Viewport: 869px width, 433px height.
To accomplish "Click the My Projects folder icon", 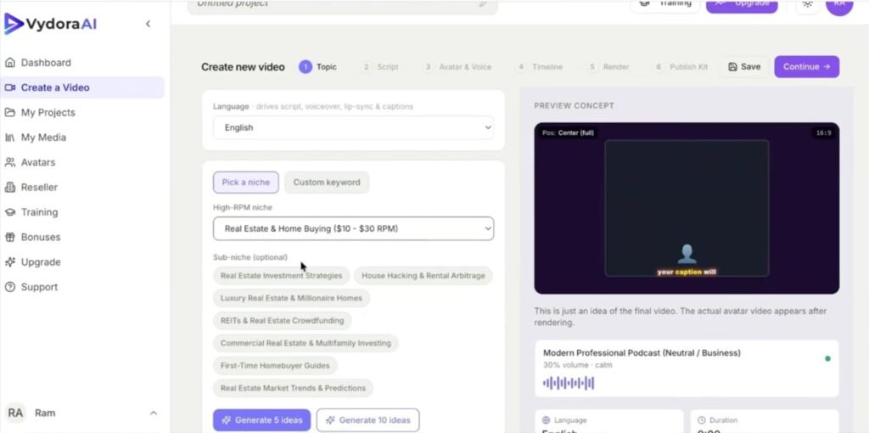I will pos(10,113).
